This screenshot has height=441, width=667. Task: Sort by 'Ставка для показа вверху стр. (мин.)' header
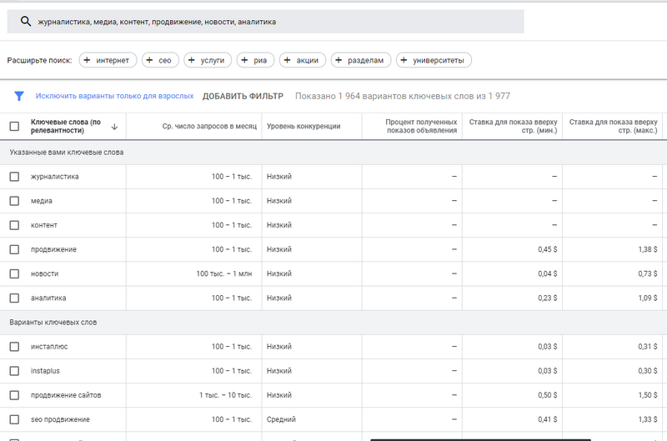(513, 127)
